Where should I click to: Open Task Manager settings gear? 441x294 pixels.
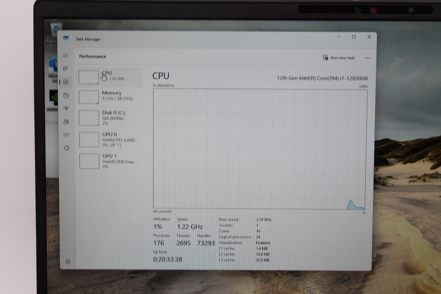point(68,261)
